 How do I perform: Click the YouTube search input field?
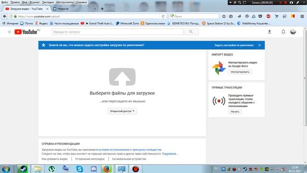tap(118, 32)
